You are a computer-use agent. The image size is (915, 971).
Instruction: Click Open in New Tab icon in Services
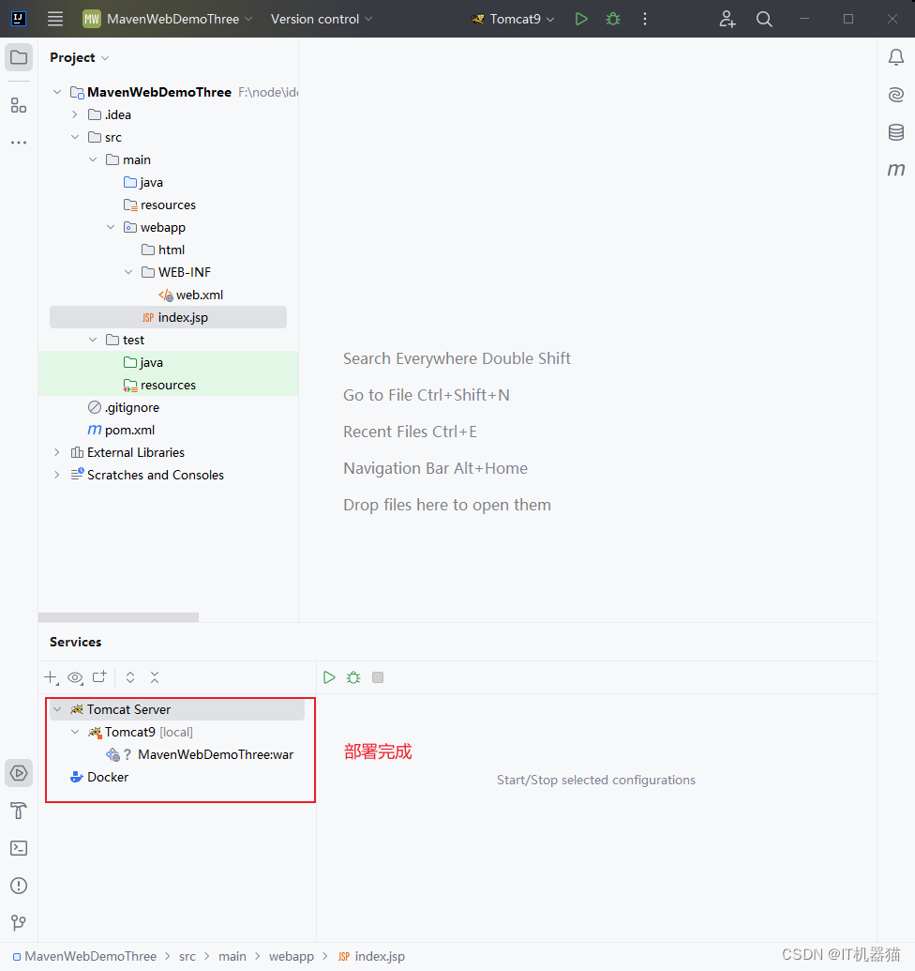click(x=99, y=677)
